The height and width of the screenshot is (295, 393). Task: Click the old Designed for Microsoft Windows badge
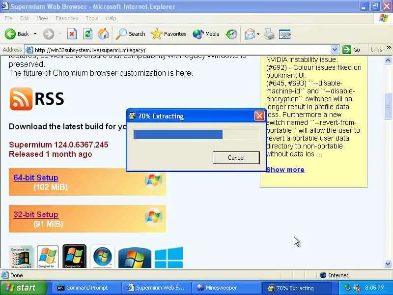pos(21,257)
